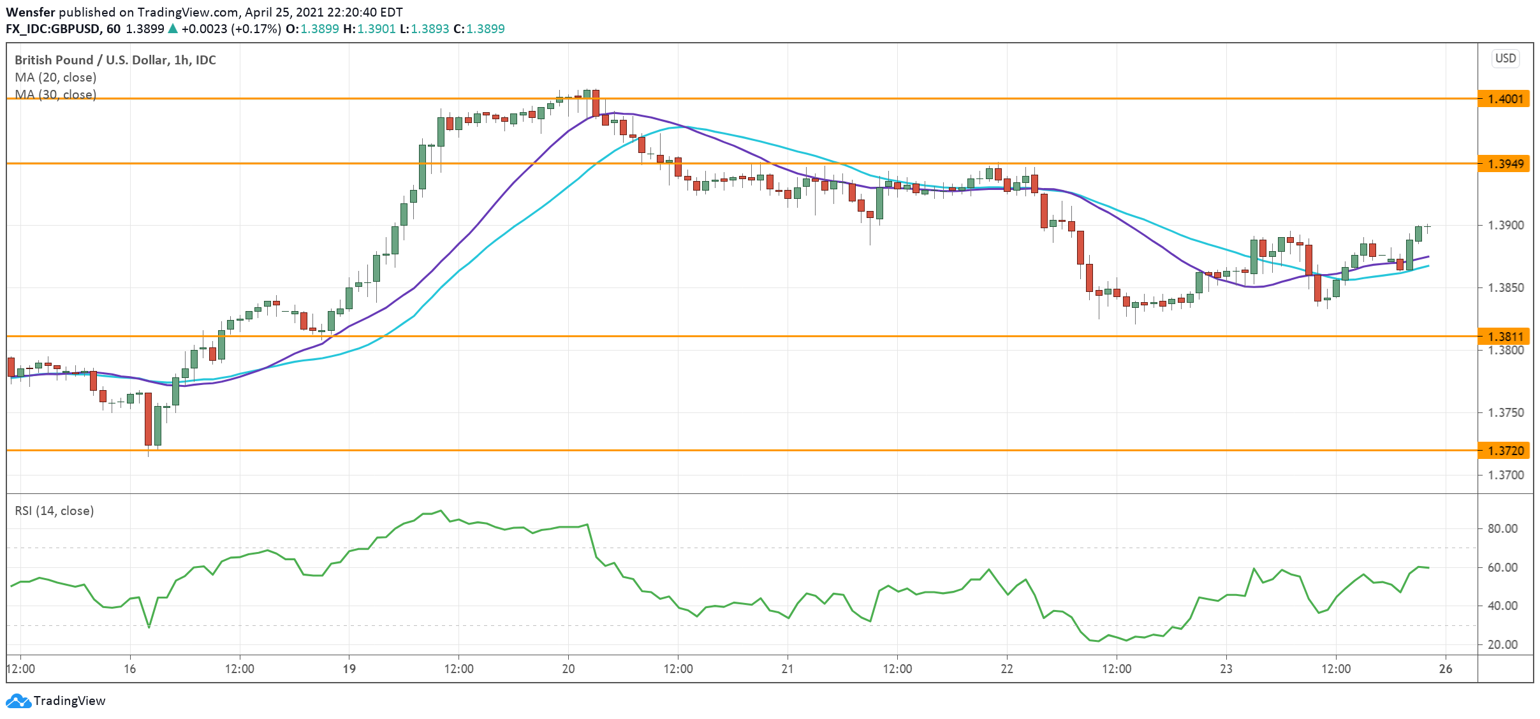Toggle visibility of the MA (20, close) overlay
The width and height of the screenshot is (1540, 719).
55,77
